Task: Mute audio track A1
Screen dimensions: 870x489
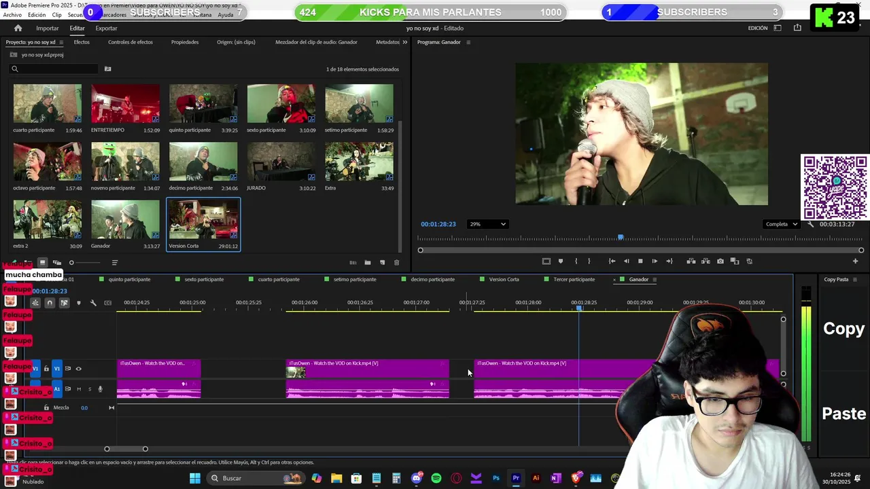Action: tap(79, 389)
